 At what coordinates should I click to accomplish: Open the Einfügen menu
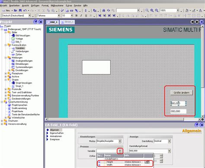click(35, 6)
